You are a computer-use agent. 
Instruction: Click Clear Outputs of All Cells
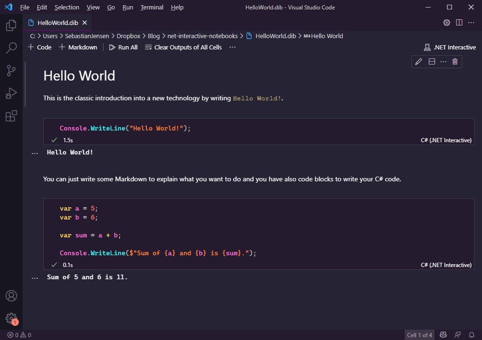tap(183, 47)
